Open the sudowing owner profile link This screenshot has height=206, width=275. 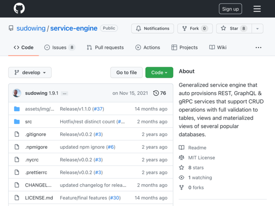click(x=31, y=28)
